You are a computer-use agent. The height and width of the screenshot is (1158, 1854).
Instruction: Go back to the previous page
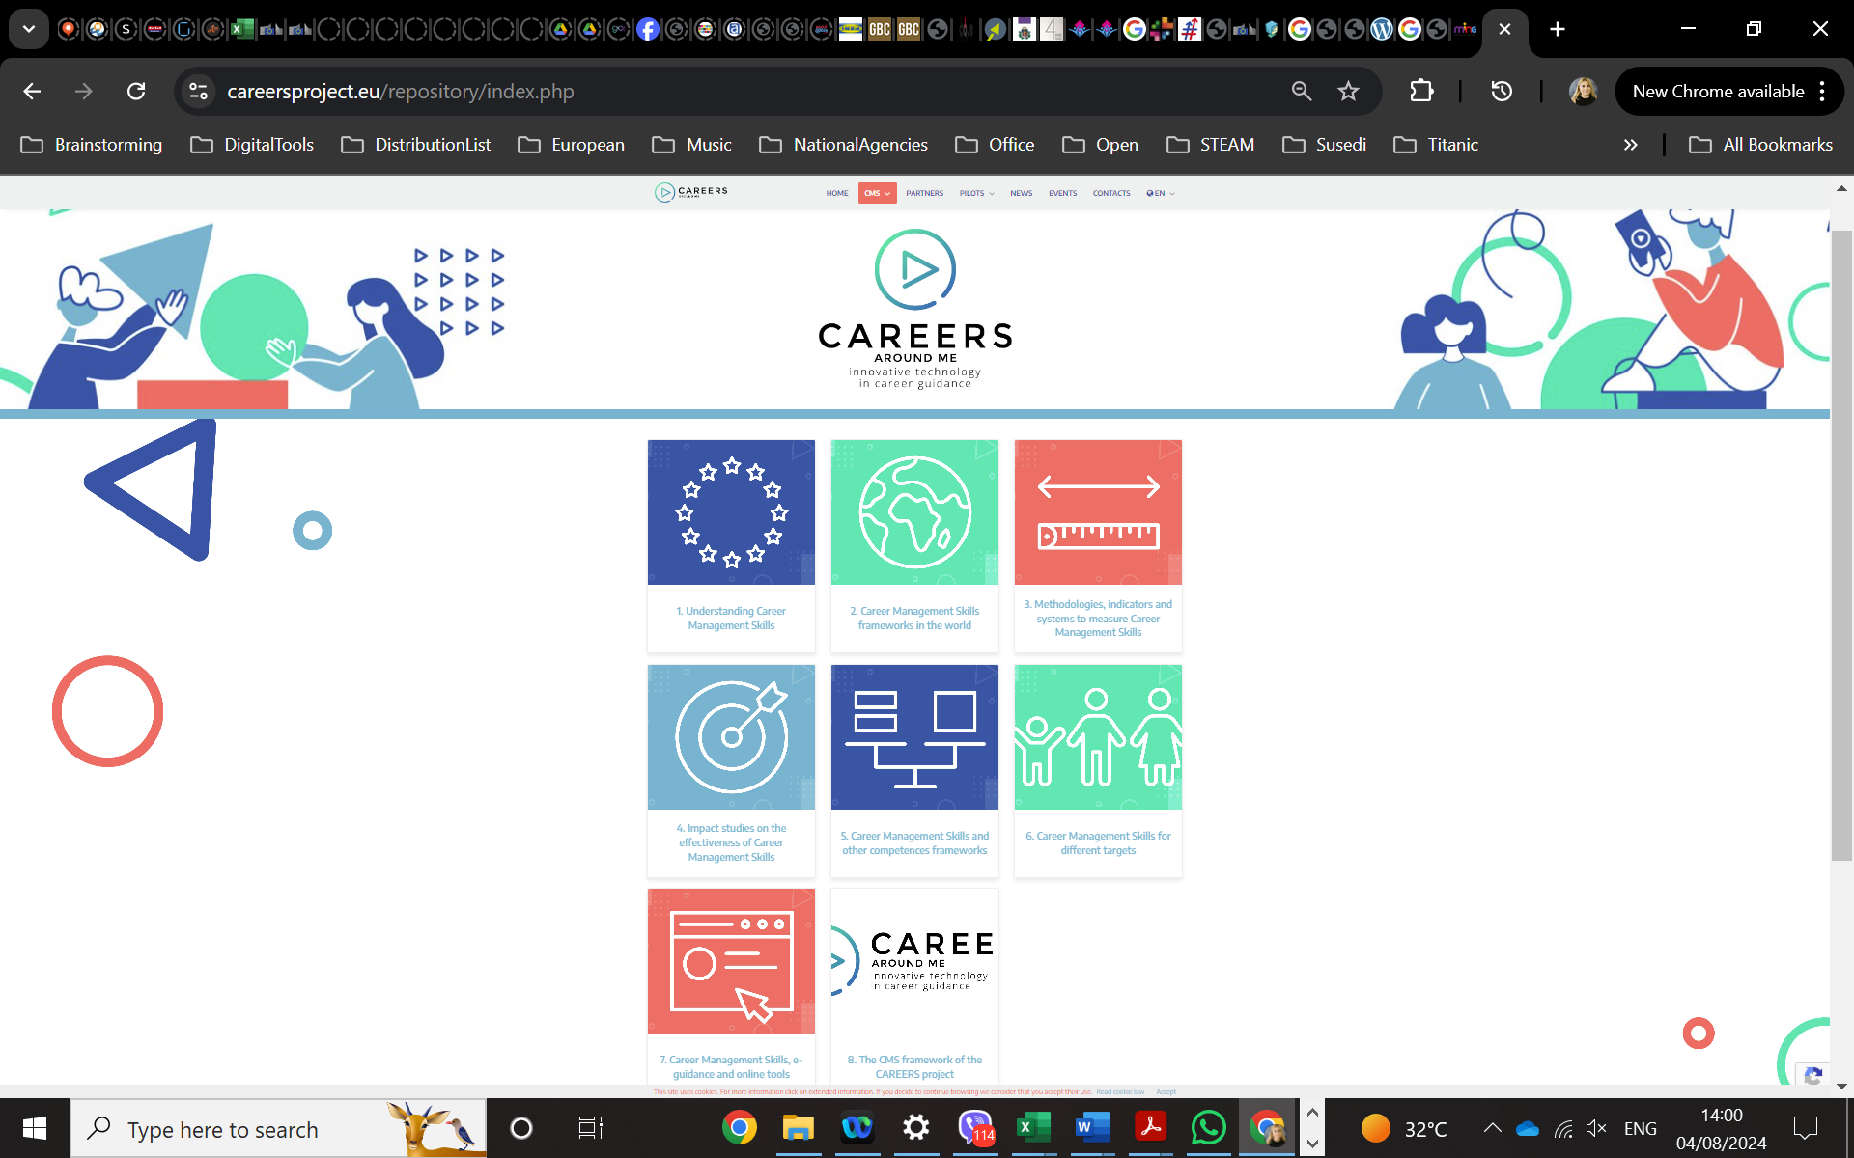(32, 91)
